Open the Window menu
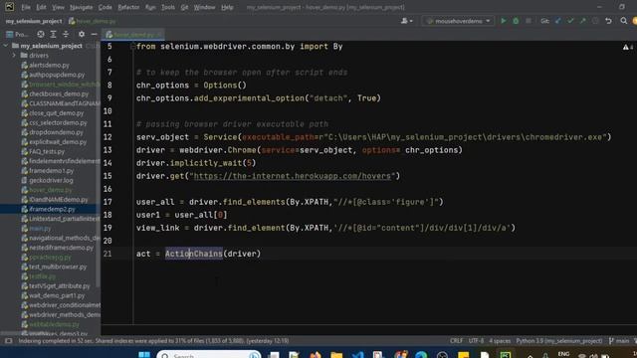The image size is (637, 358). pyautogui.click(x=204, y=7)
